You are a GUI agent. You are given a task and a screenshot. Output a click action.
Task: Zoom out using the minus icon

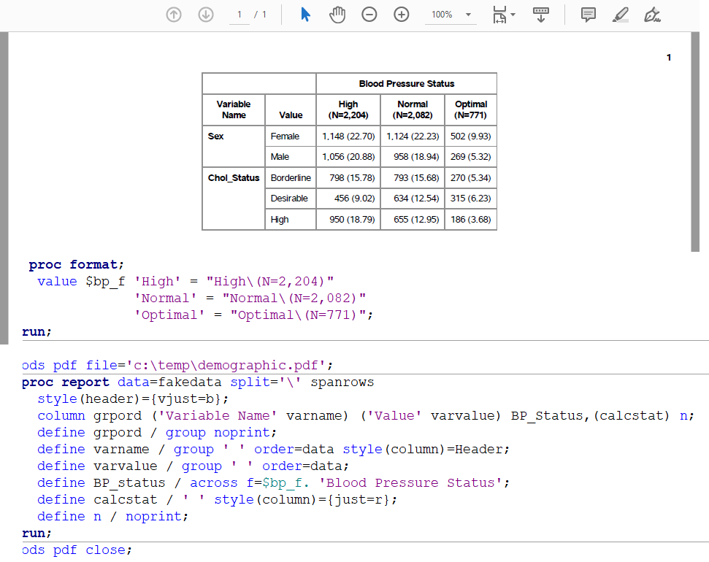[369, 14]
